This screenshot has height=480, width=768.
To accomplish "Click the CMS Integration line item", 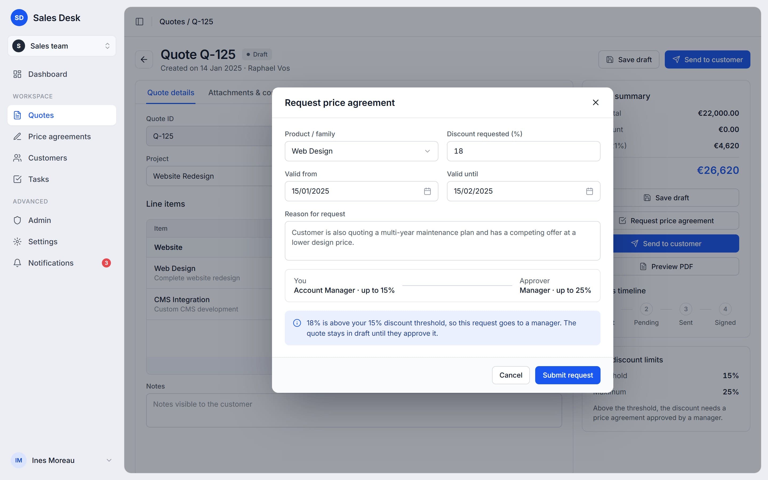I will point(209,304).
